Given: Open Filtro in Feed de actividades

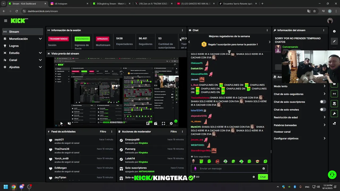Looking at the screenshot, I should pyautogui.click(x=103, y=132).
